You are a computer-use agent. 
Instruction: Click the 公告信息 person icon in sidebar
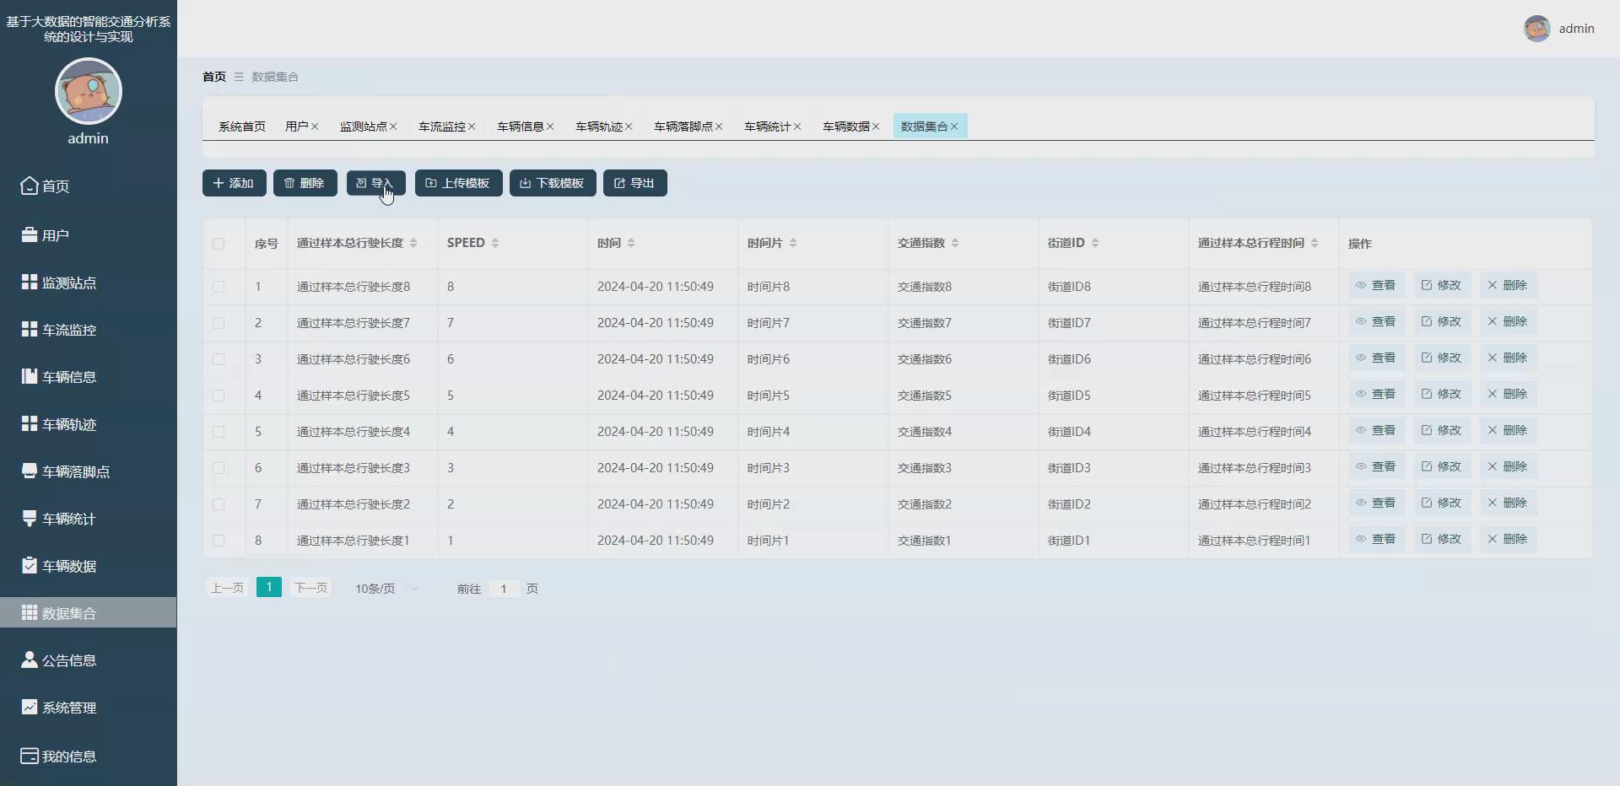click(x=30, y=659)
